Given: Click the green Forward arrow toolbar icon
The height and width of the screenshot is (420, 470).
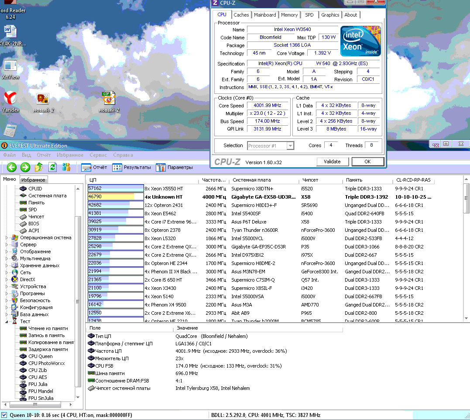Looking at the screenshot, I should point(25,167).
